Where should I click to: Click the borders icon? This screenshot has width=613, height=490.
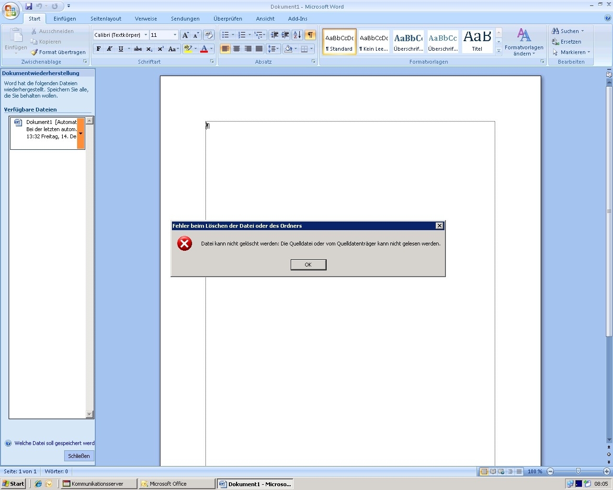coord(304,49)
